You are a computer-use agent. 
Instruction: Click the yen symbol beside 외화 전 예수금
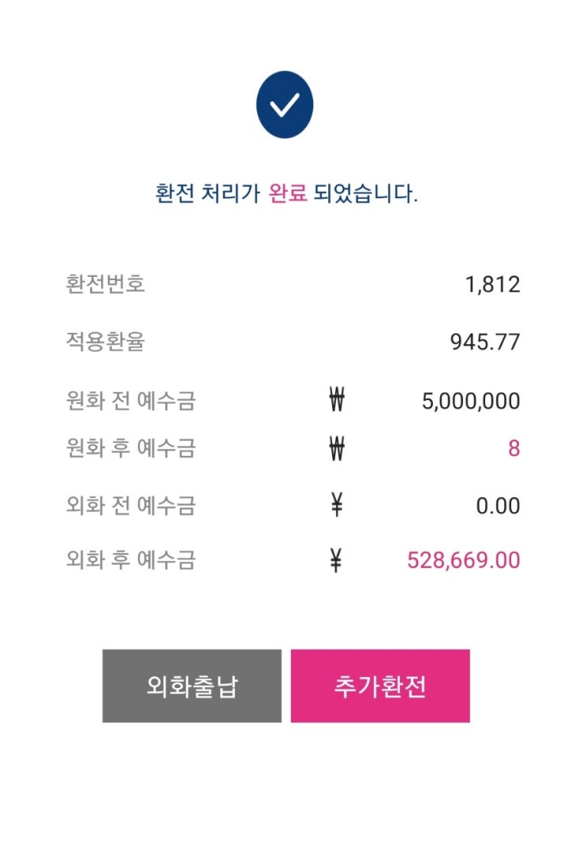pyautogui.click(x=337, y=505)
